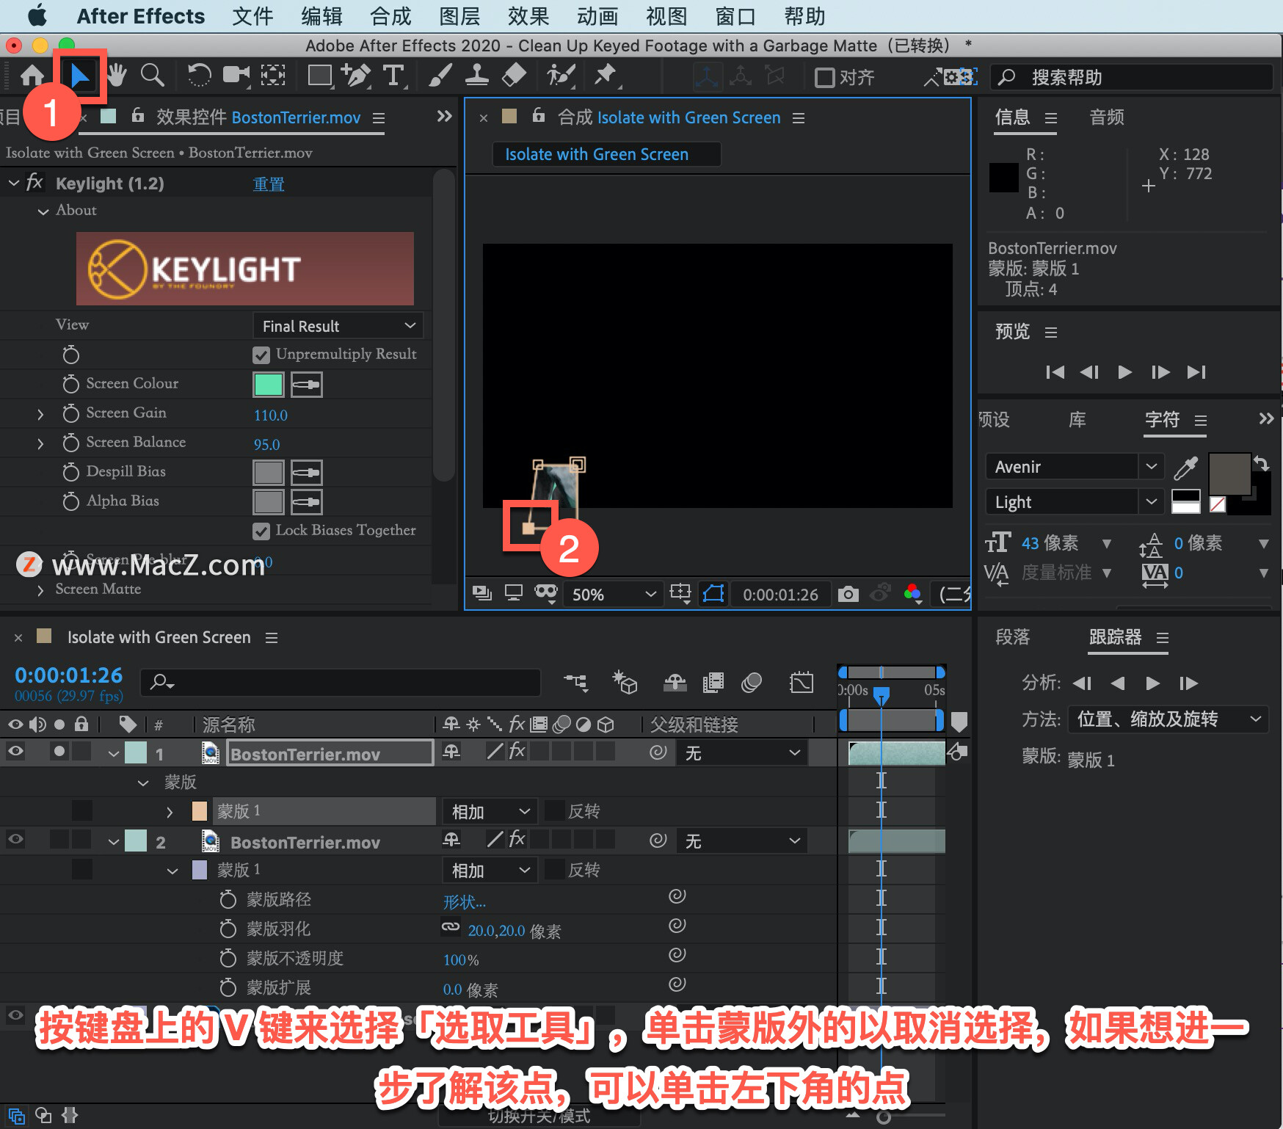Click the Screen Colour green swatch

tap(268, 385)
